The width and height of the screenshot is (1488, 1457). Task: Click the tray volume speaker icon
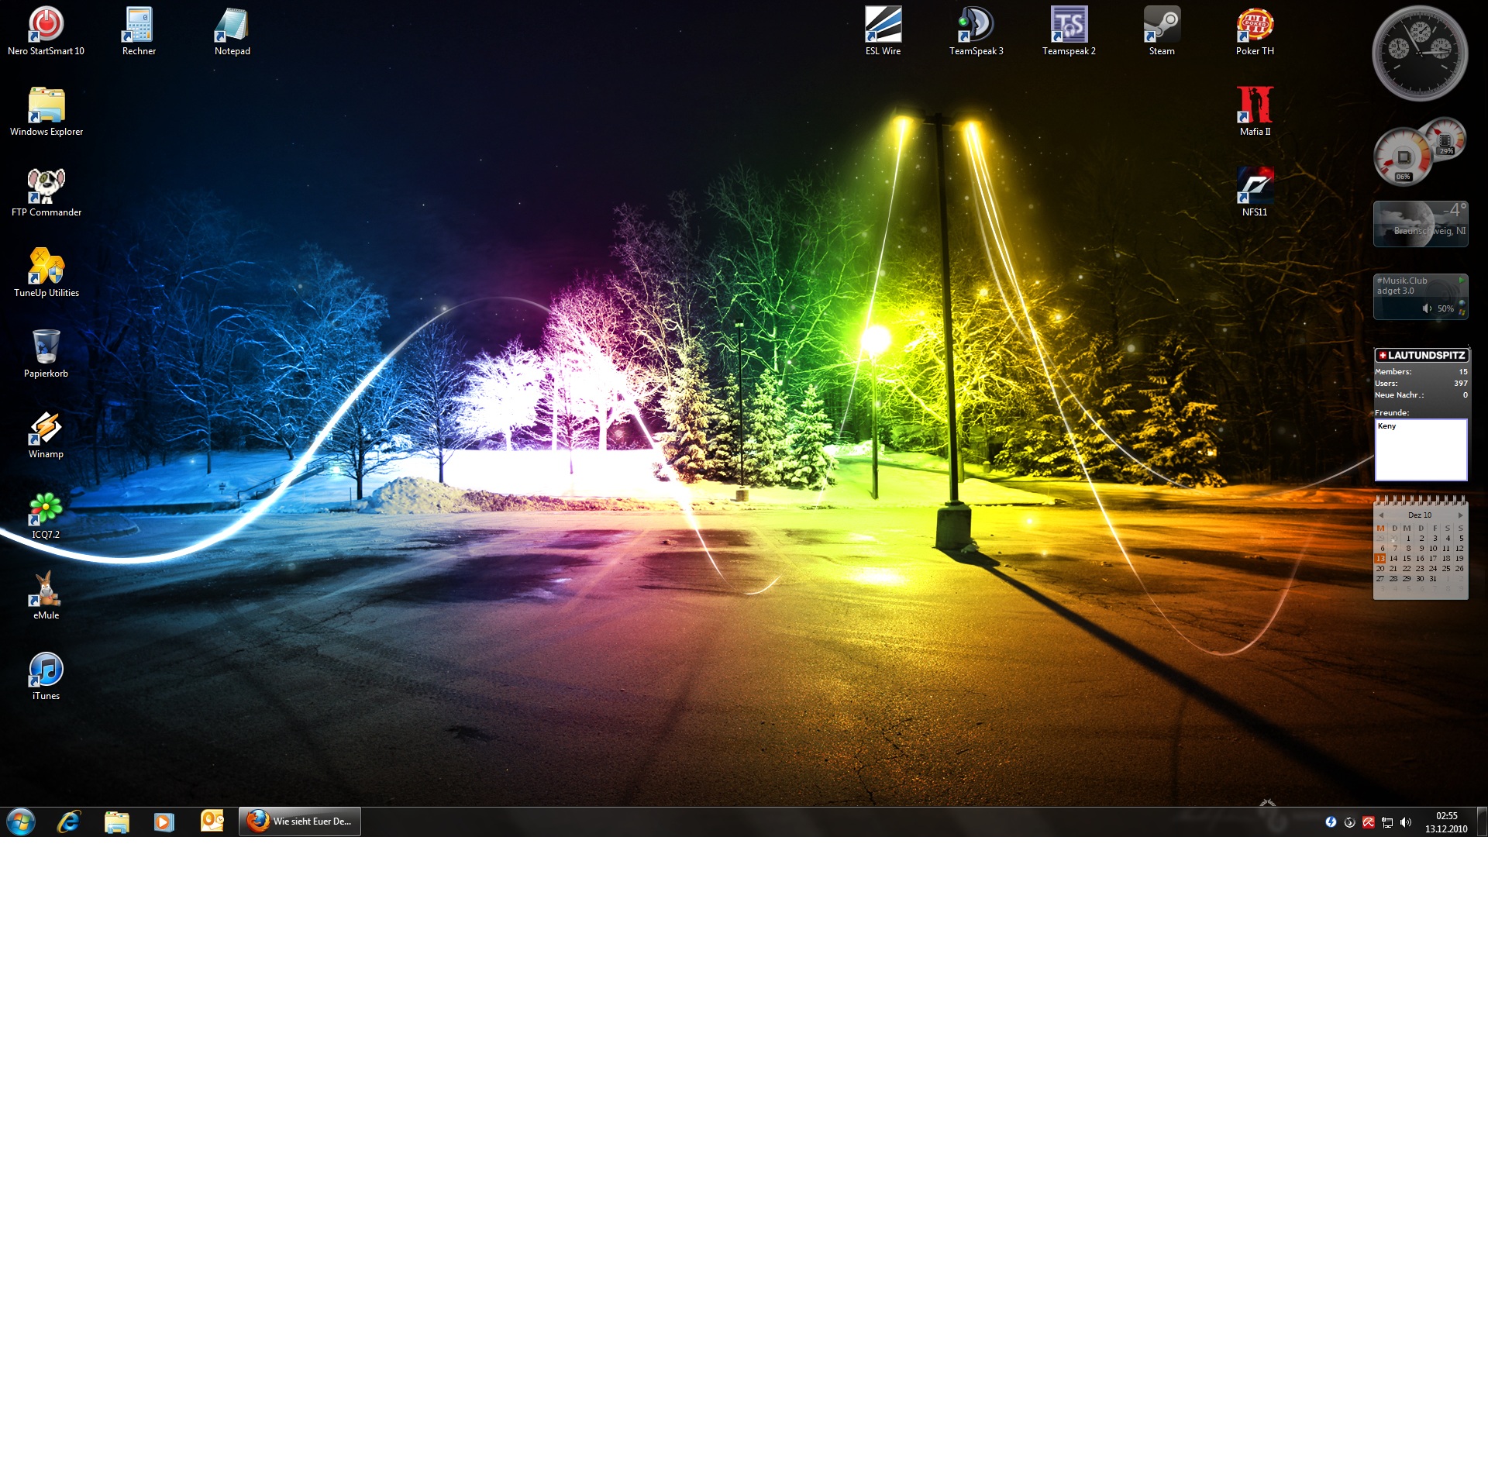[1406, 822]
